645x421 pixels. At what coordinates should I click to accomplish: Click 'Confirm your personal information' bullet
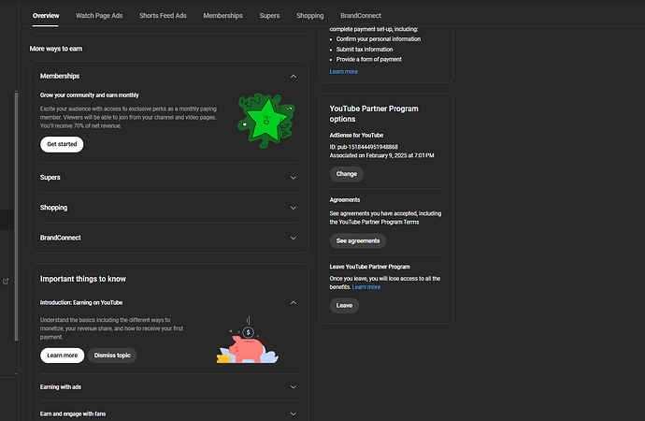point(379,39)
